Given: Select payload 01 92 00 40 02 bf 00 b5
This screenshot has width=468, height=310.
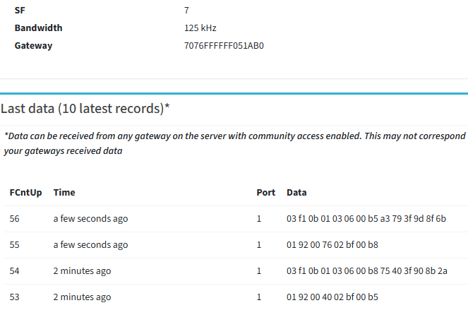Looking at the screenshot, I should coord(332,297).
